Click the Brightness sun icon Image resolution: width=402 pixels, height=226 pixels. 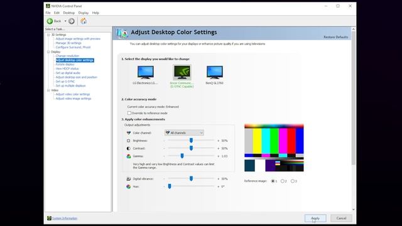click(129, 141)
